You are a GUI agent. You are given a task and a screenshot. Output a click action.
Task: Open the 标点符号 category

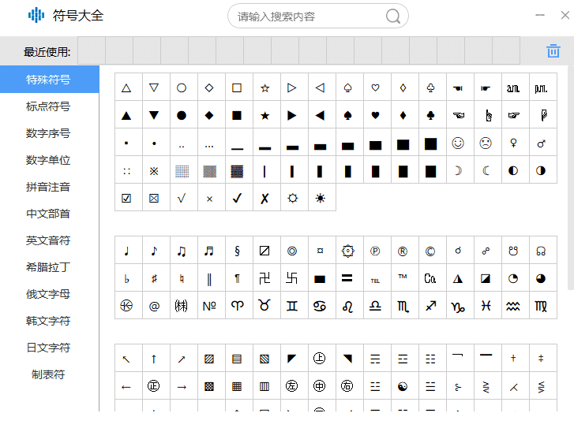(x=48, y=106)
